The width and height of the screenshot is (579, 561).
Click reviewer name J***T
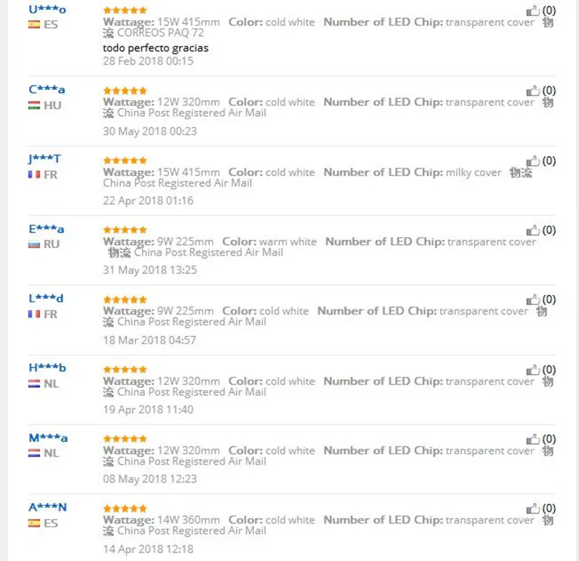point(44,159)
